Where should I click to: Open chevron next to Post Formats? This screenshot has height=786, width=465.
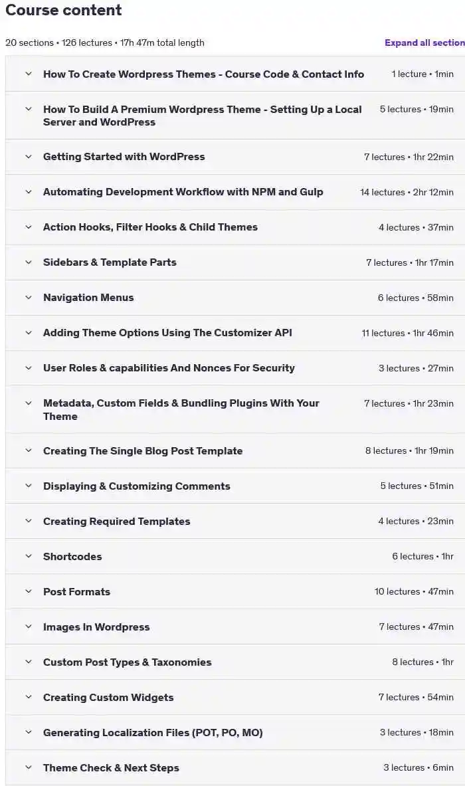pyautogui.click(x=29, y=591)
